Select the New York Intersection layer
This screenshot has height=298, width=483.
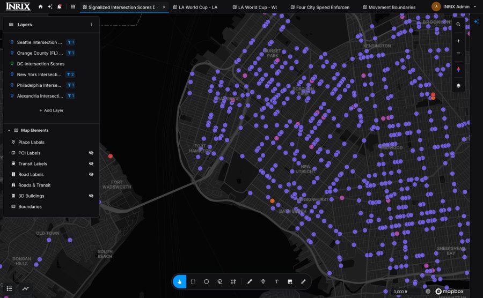tap(39, 74)
